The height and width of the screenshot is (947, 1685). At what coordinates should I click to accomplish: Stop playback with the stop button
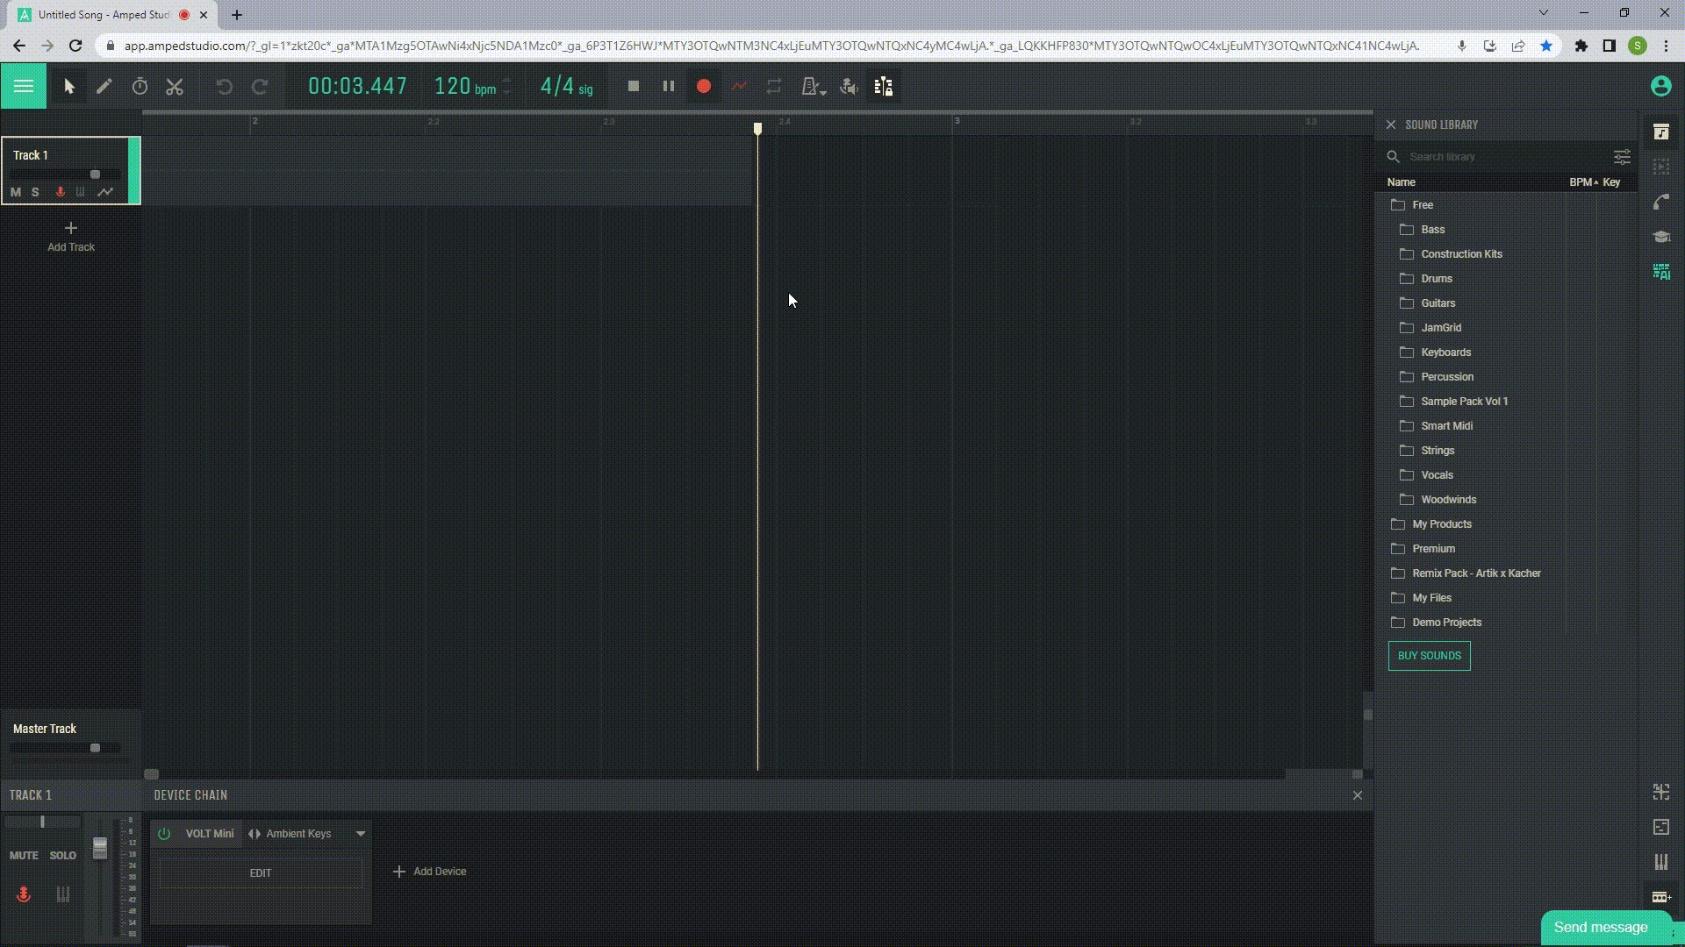click(633, 86)
